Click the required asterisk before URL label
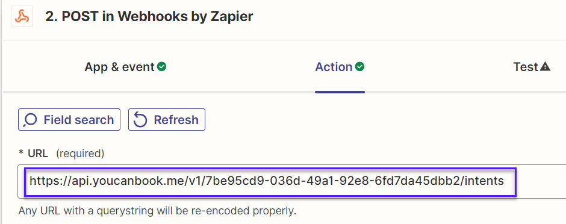The width and height of the screenshot is (566, 224). 21,154
